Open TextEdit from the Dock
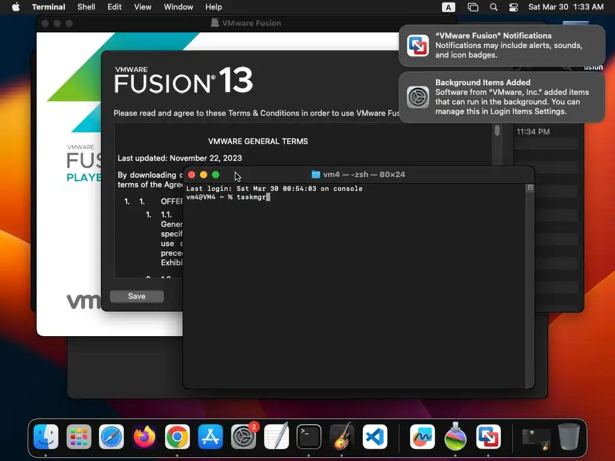This screenshot has height=461, width=615. point(276,436)
